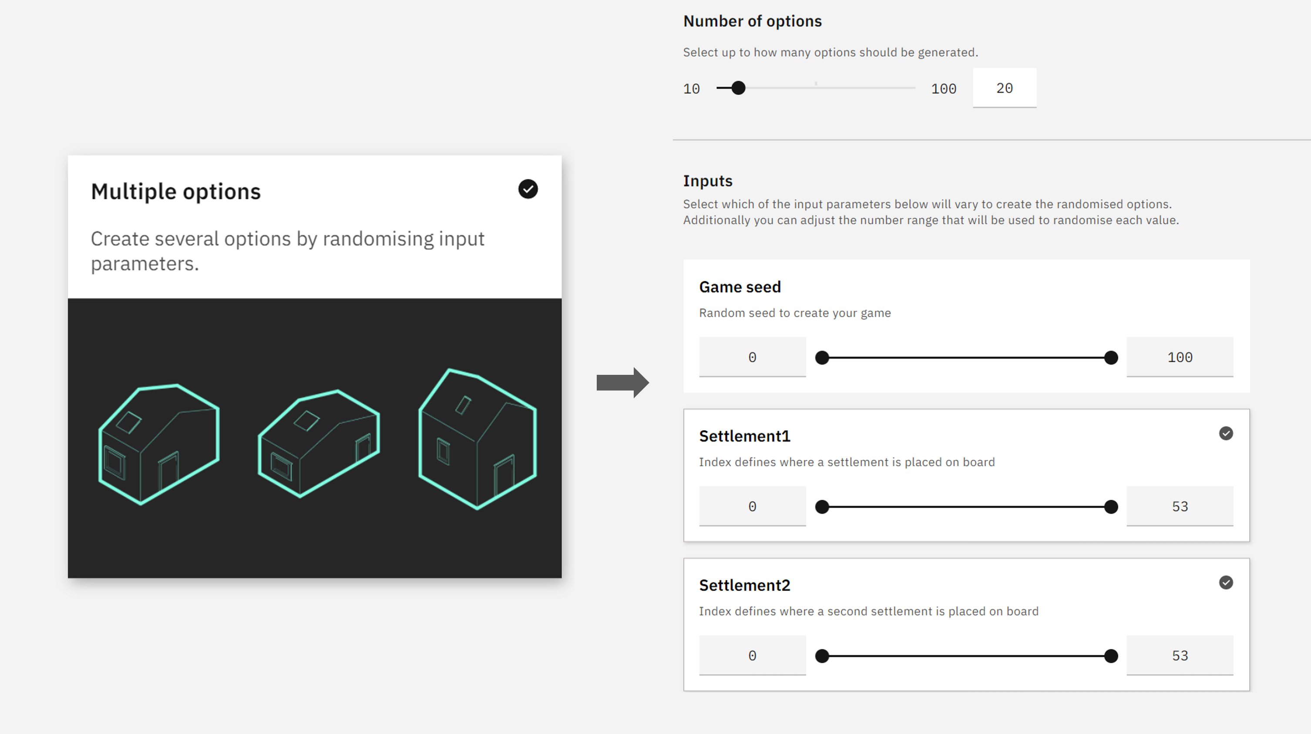
Task: Click the Number of options slider handle
Action: point(738,88)
